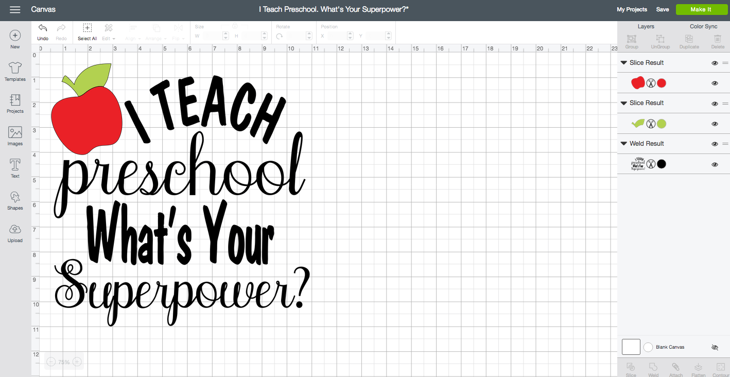Viewport: 730px width, 377px height.
Task: Hide the Weld Result group
Action: 715,144
